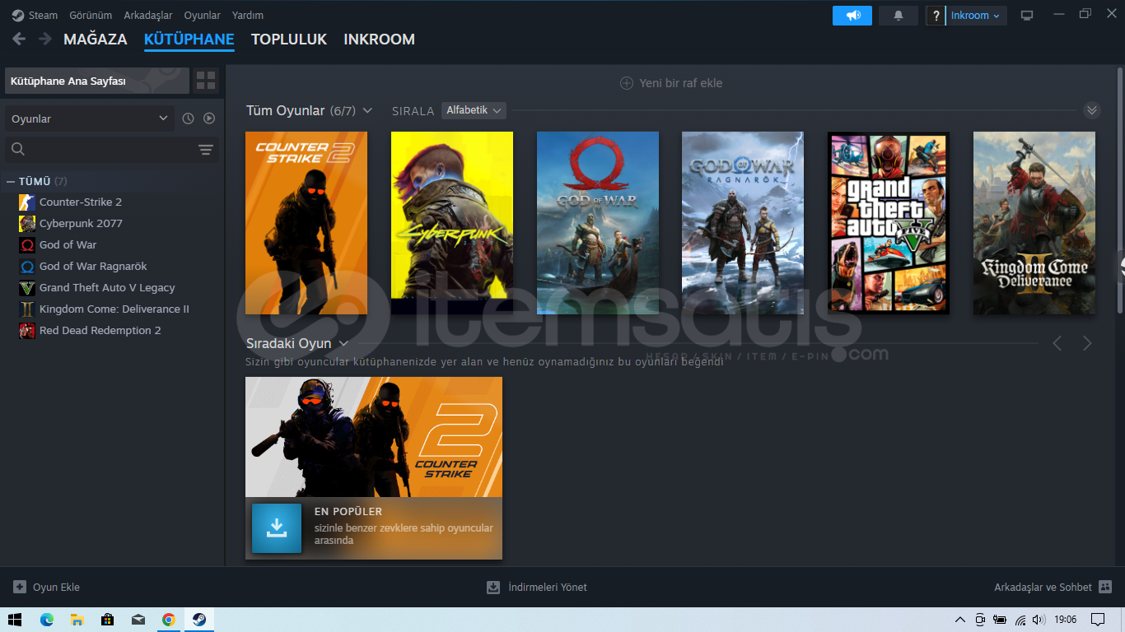Switch to collections grid view icon
This screenshot has width=1125, height=632.
(206, 81)
